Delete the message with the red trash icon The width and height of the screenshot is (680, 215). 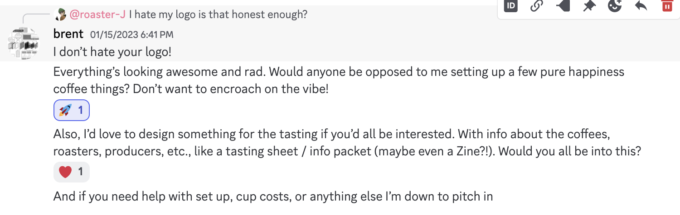(667, 6)
